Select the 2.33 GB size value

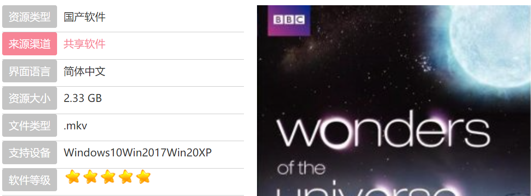83,98
